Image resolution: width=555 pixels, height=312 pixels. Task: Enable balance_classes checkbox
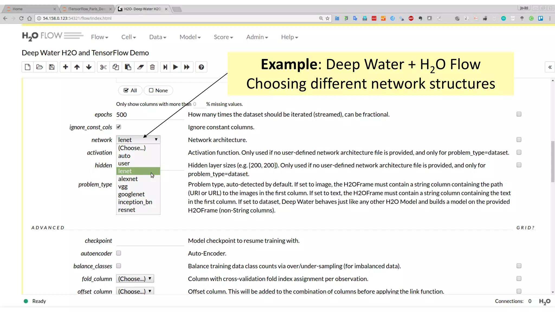coord(119,266)
